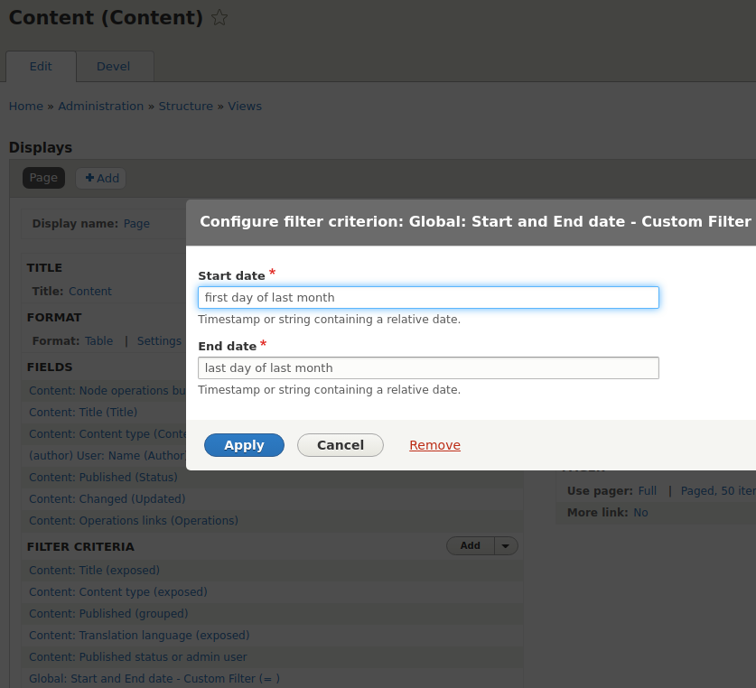Star the Content view as favorite
The width and height of the screenshot is (756, 688).
click(x=219, y=17)
